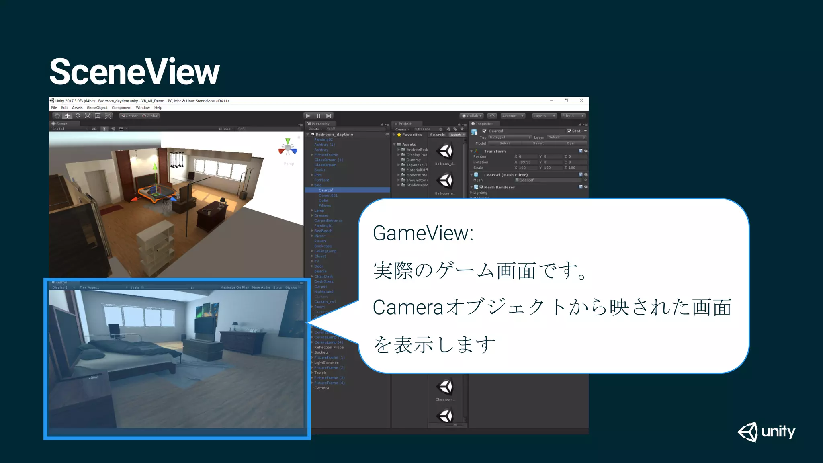The width and height of the screenshot is (823, 463).
Task: Open the Tag dropdown showing Untagged
Action: click(510, 137)
